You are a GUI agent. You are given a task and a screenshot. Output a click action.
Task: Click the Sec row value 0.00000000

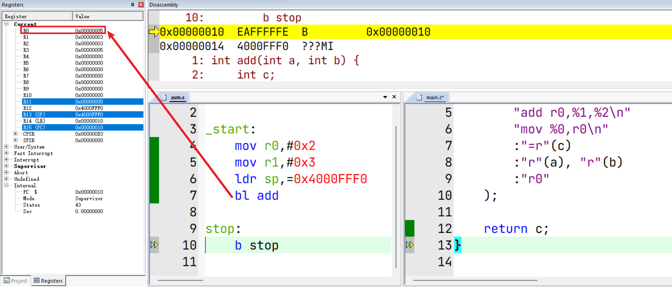(89, 211)
